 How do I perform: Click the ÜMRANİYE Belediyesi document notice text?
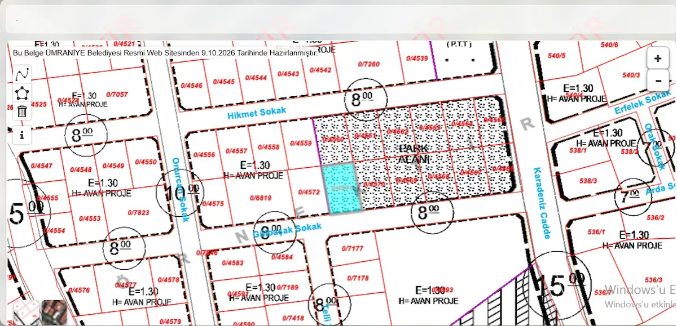tap(165, 52)
